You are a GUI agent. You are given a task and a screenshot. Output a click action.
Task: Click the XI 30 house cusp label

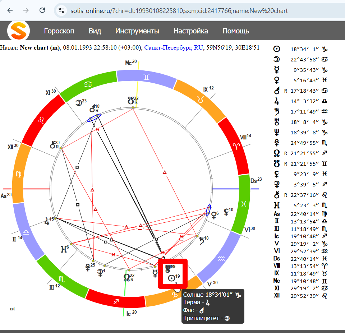(51, 92)
